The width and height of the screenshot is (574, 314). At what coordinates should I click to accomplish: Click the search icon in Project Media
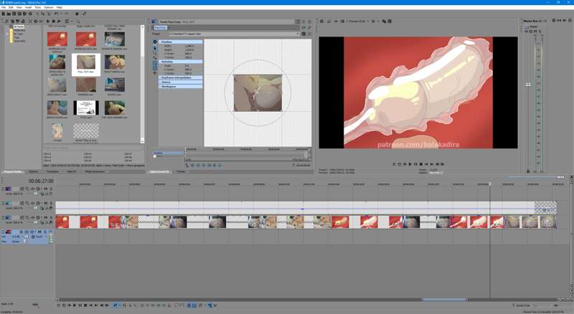click(x=78, y=22)
